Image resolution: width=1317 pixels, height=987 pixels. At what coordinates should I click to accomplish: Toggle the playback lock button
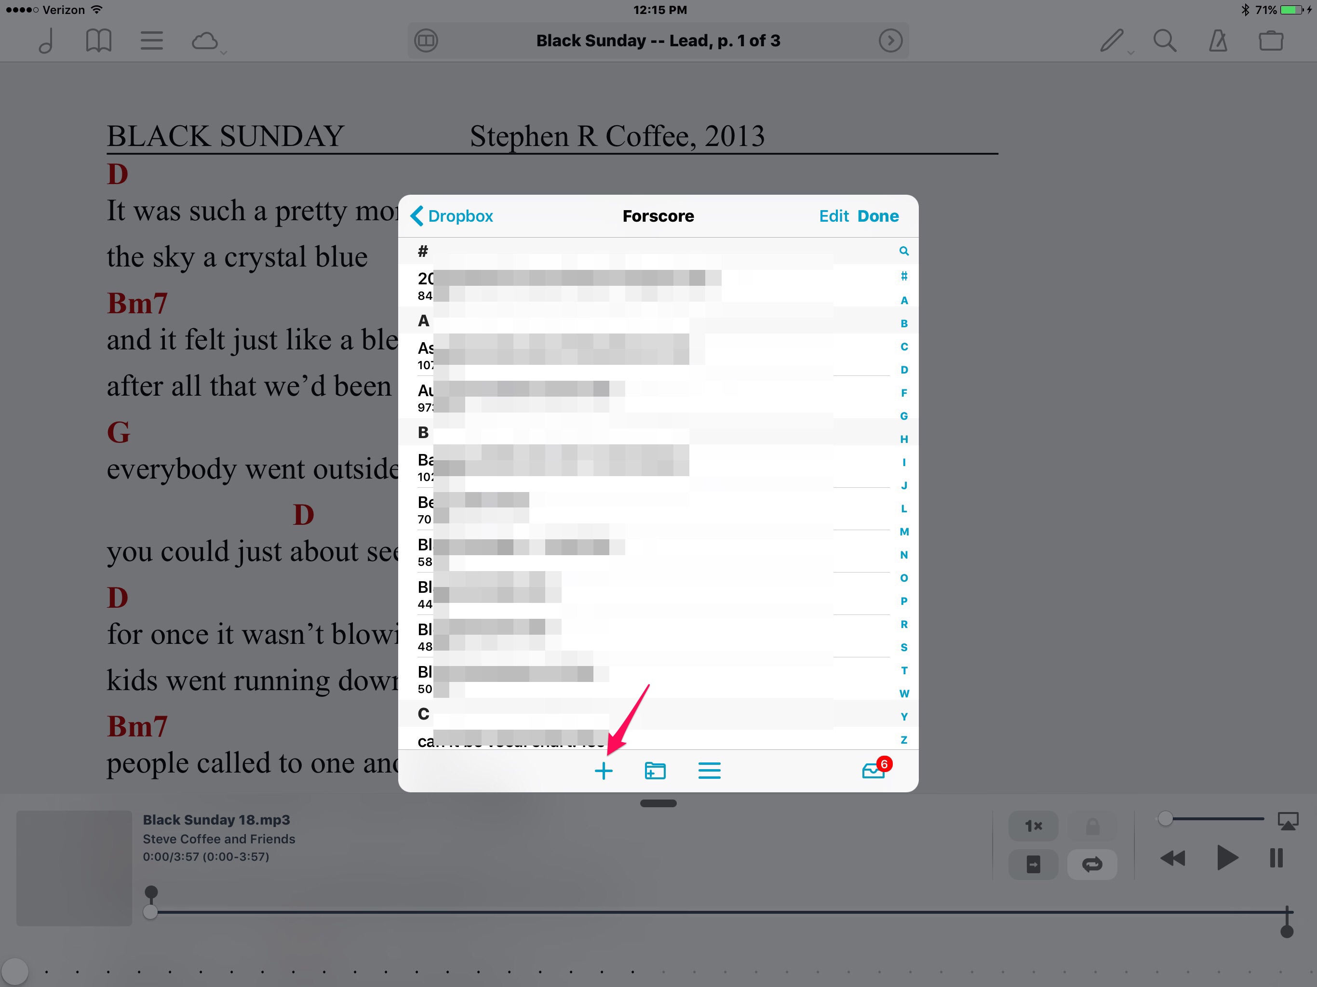click(1091, 826)
